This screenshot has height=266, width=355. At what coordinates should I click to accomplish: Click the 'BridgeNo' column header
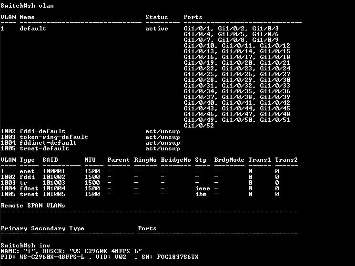tap(176, 160)
